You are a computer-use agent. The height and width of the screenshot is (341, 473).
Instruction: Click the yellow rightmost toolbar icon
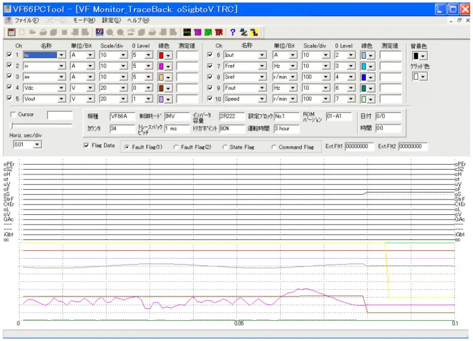[x=254, y=32]
